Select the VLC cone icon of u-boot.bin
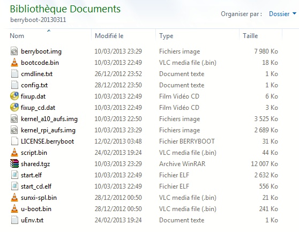This screenshot has height=232, width=299. 14,208
